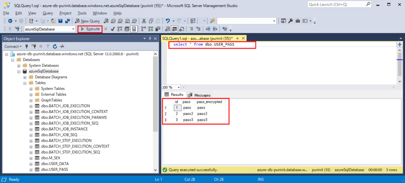
Task: Click the DAX query icon
Action: (x=134, y=21)
